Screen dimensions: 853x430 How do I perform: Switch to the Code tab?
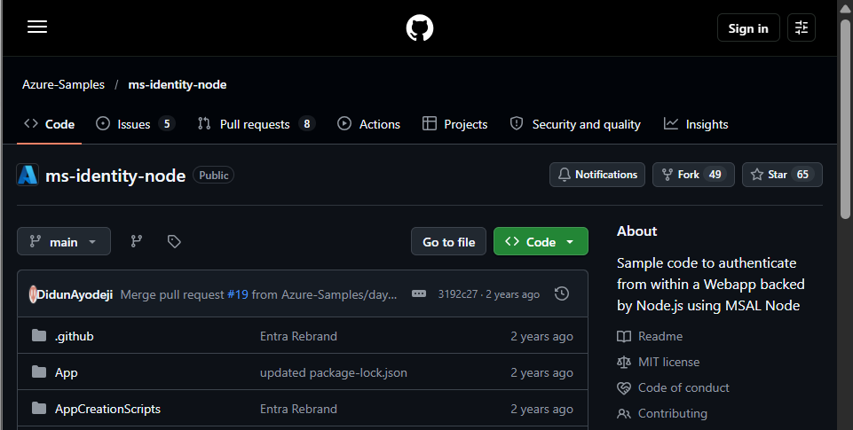[49, 124]
